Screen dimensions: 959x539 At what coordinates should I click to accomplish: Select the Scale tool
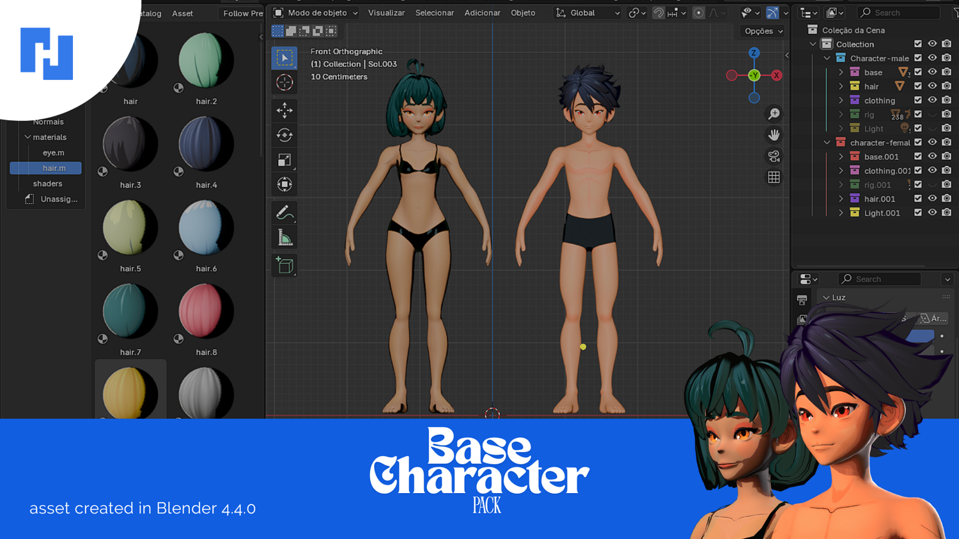coord(285,160)
